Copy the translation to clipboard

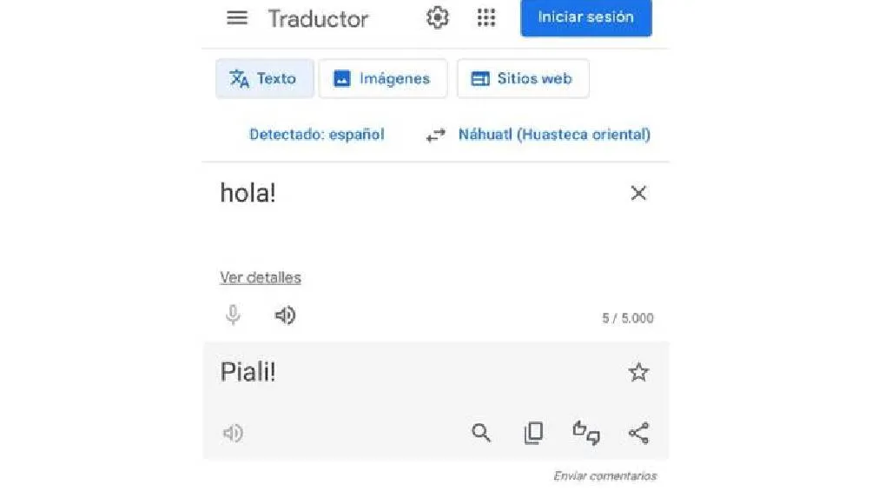tap(533, 433)
